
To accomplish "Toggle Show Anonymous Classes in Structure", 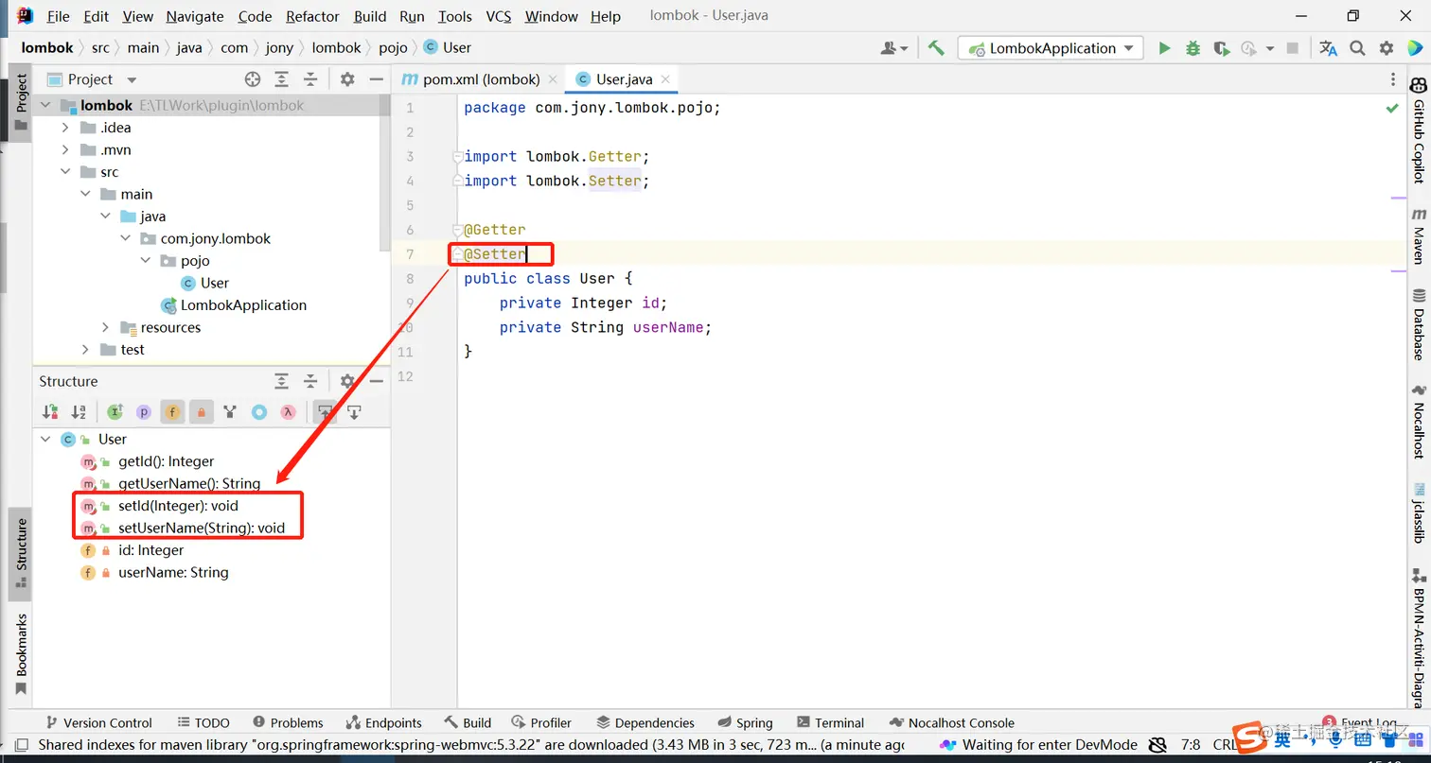I will coord(258,412).
